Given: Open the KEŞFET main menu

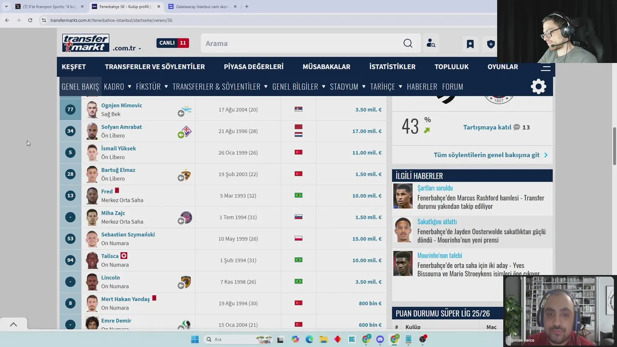Looking at the screenshot, I should [74, 67].
